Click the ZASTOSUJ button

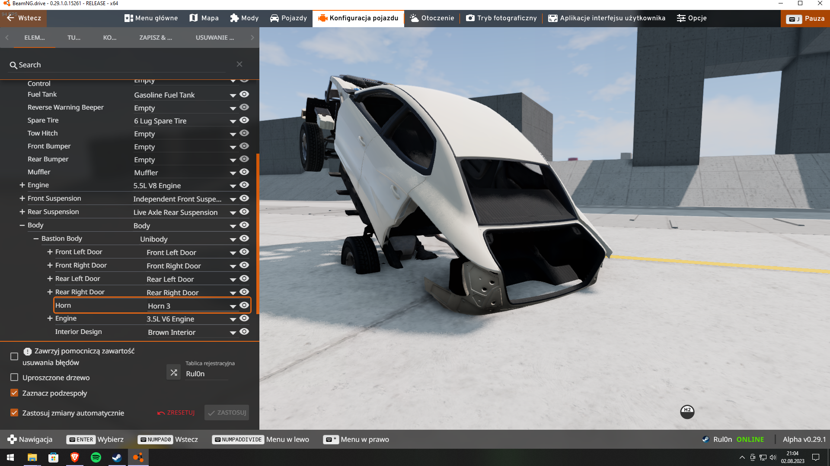coord(227,412)
